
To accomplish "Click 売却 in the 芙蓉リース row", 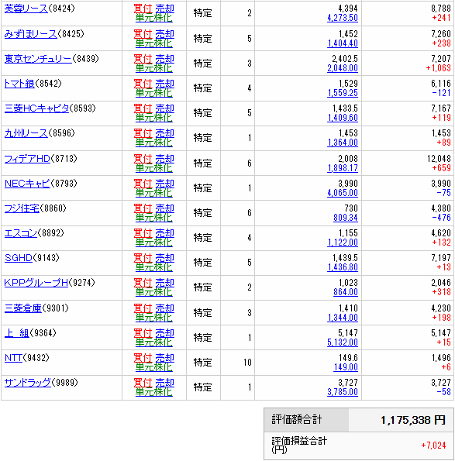I will (164, 9).
